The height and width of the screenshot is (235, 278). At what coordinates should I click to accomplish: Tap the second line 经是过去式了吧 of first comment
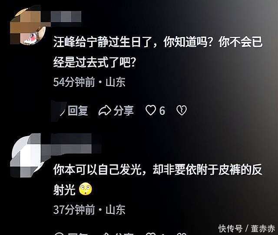pyautogui.click(x=95, y=62)
